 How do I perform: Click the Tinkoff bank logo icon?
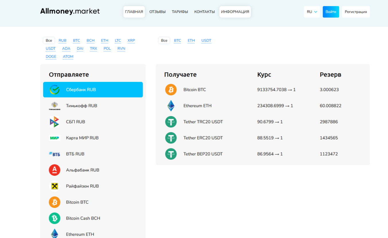click(54, 106)
